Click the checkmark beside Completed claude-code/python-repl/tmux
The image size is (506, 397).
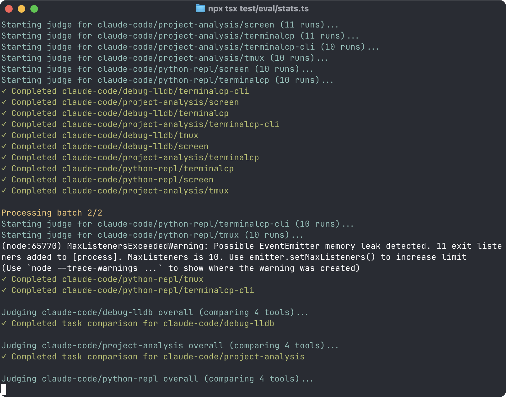[4, 279]
